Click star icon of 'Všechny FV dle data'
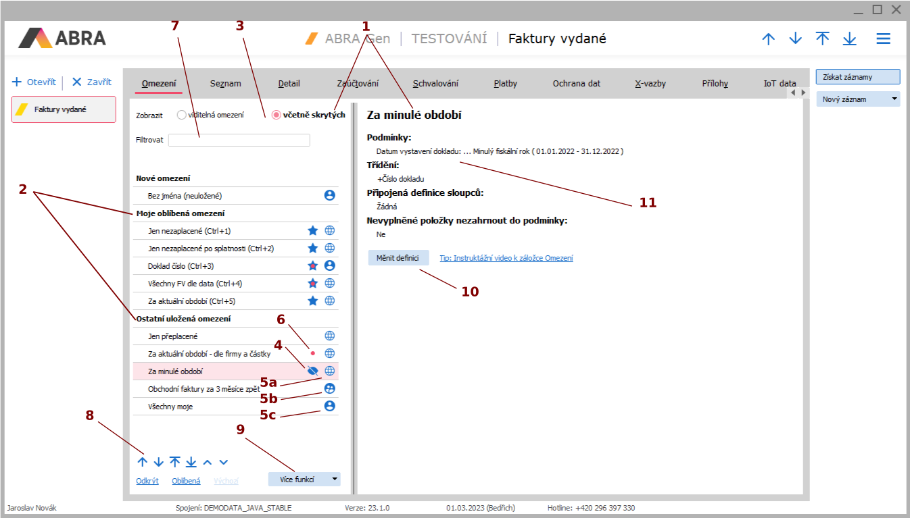The height and width of the screenshot is (518, 910). pyautogui.click(x=312, y=283)
